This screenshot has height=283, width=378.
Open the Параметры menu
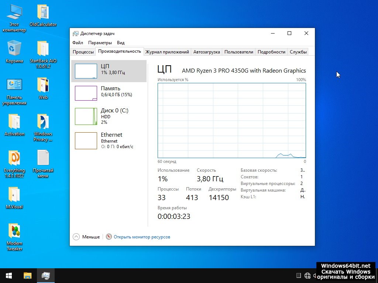(100, 43)
